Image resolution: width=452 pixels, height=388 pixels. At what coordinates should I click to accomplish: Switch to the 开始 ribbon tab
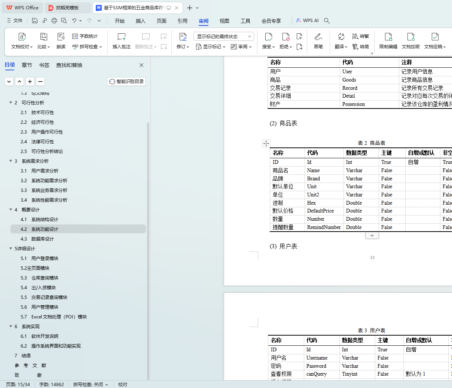click(x=120, y=21)
